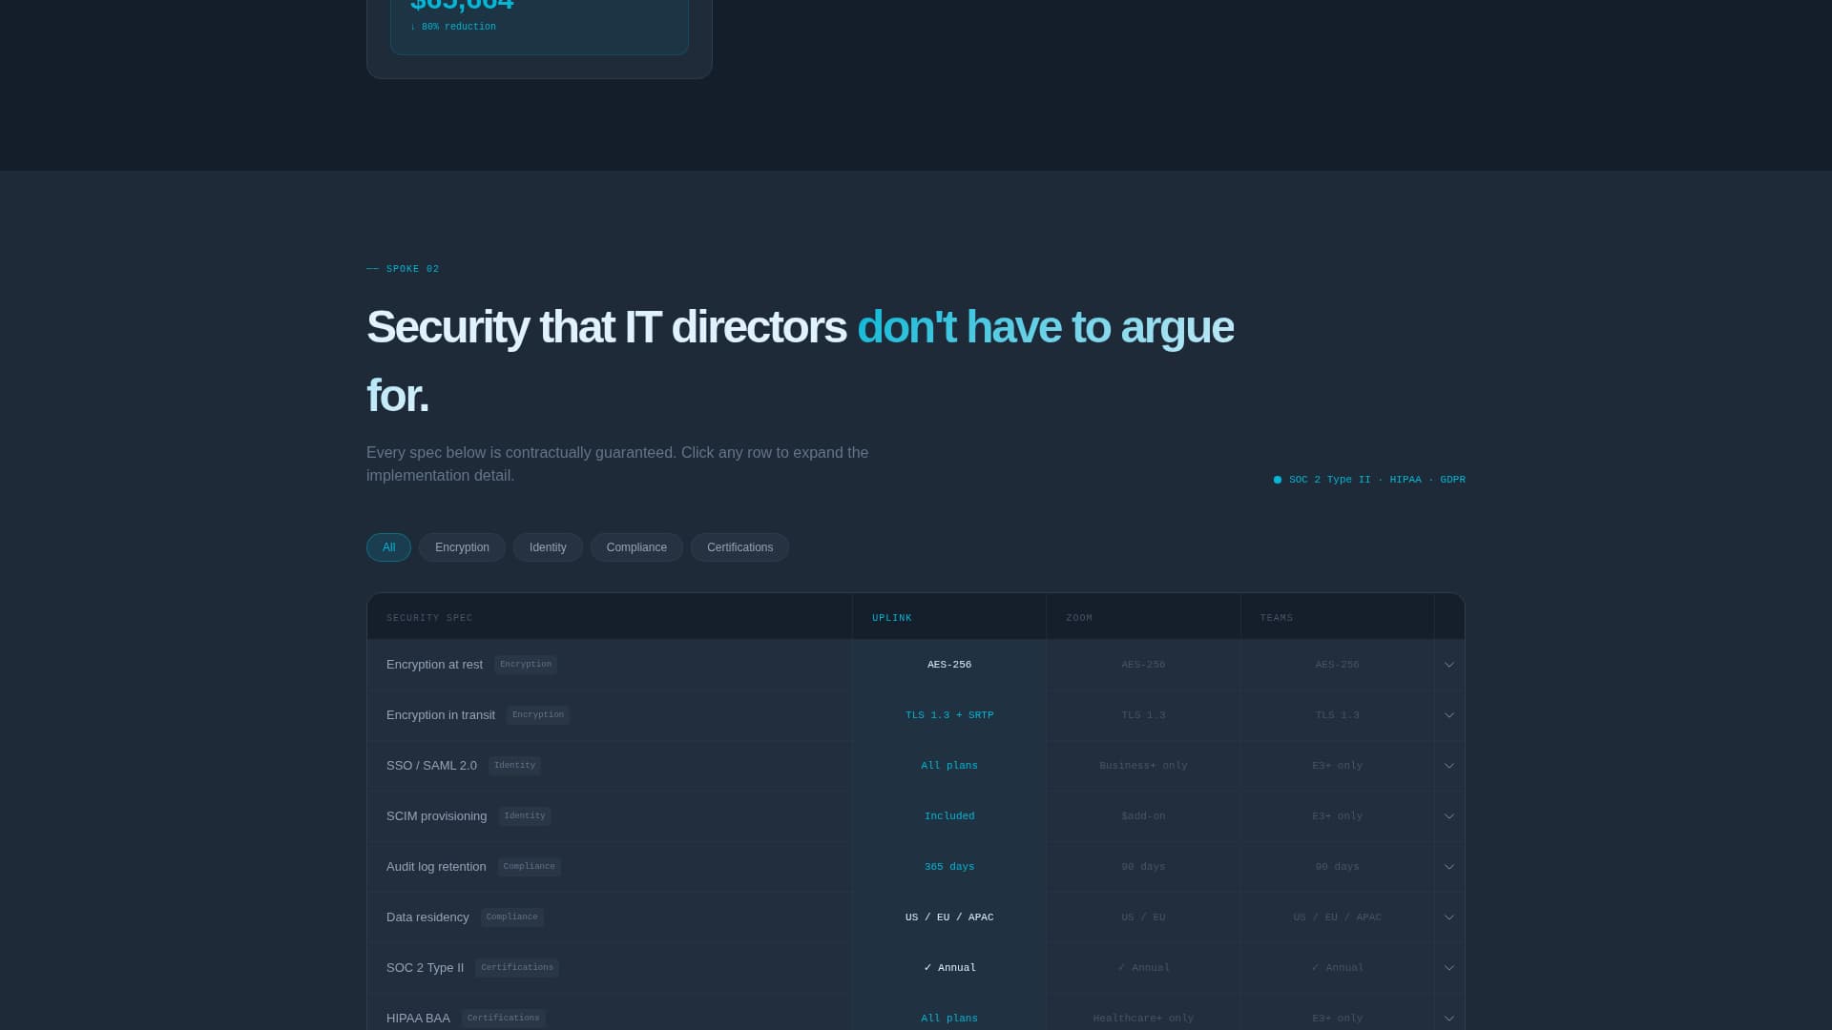
Task: Click the Compliance tag beside Data residency
Action: tap(512, 917)
